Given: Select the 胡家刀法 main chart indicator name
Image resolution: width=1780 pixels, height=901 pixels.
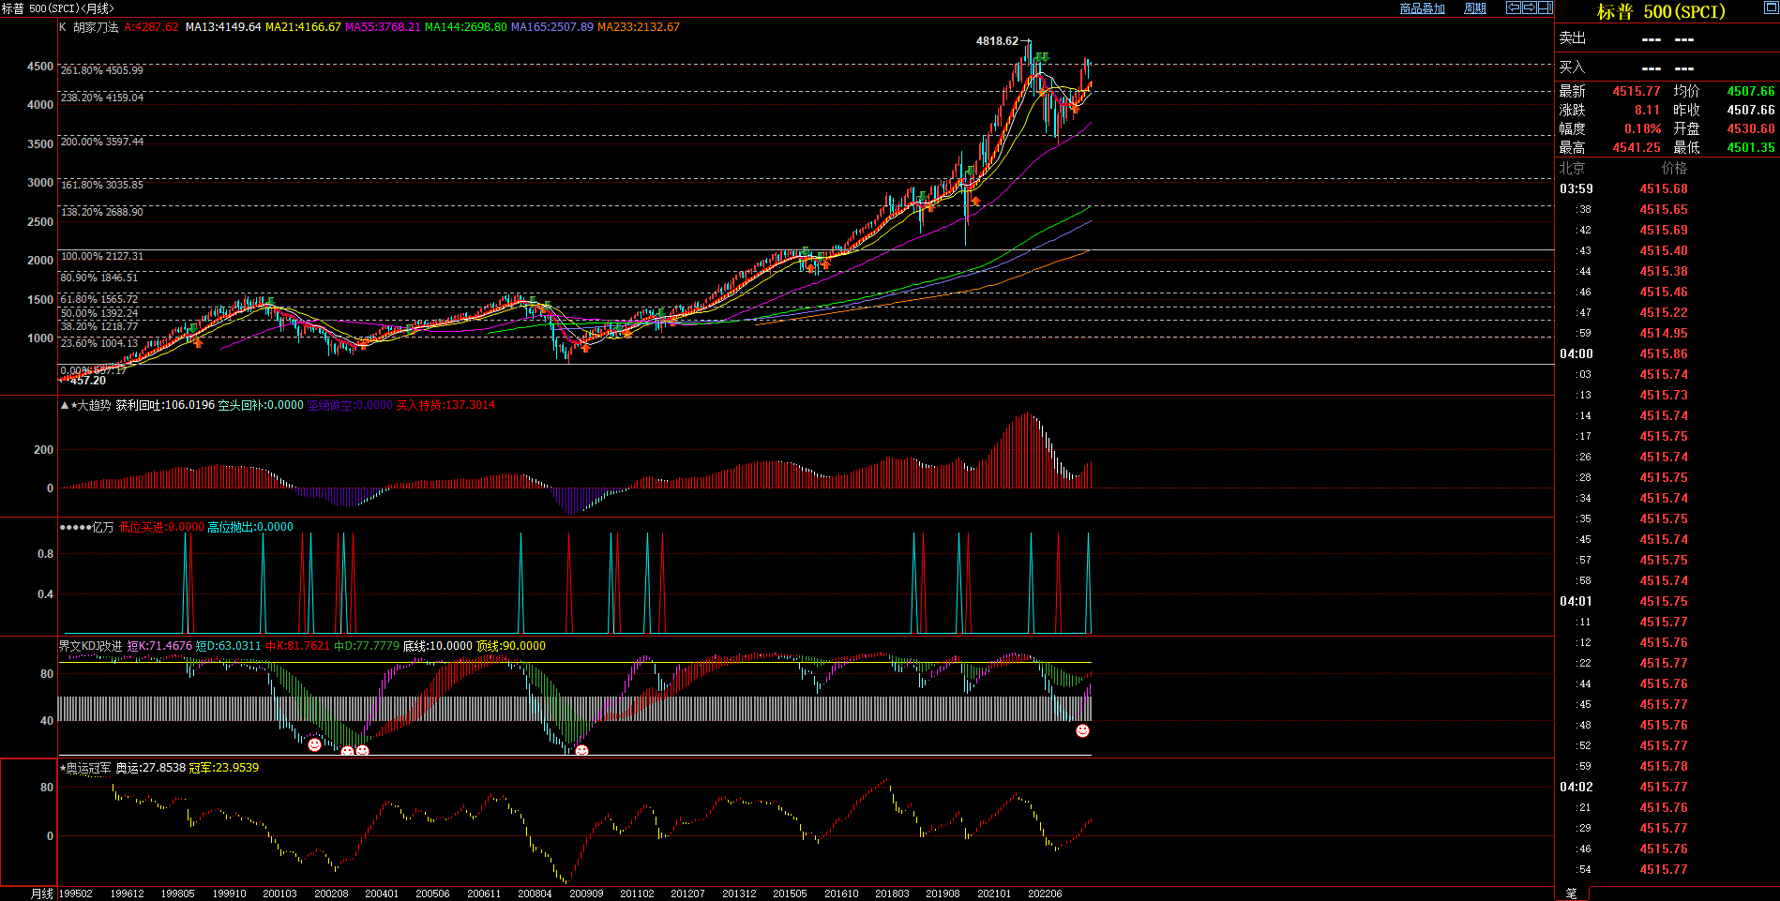Looking at the screenshot, I should click(x=96, y=27).
